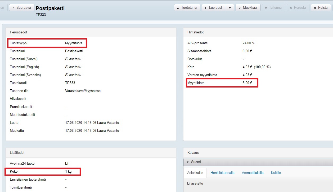Click the Peruuta cancel button
The width and height of the screenshot is (333, 192).
(x=298, y=8)
